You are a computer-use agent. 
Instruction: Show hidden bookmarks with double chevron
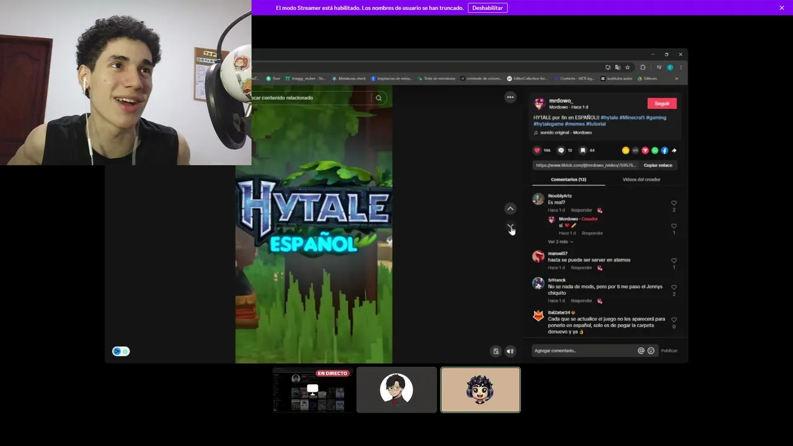677,79
